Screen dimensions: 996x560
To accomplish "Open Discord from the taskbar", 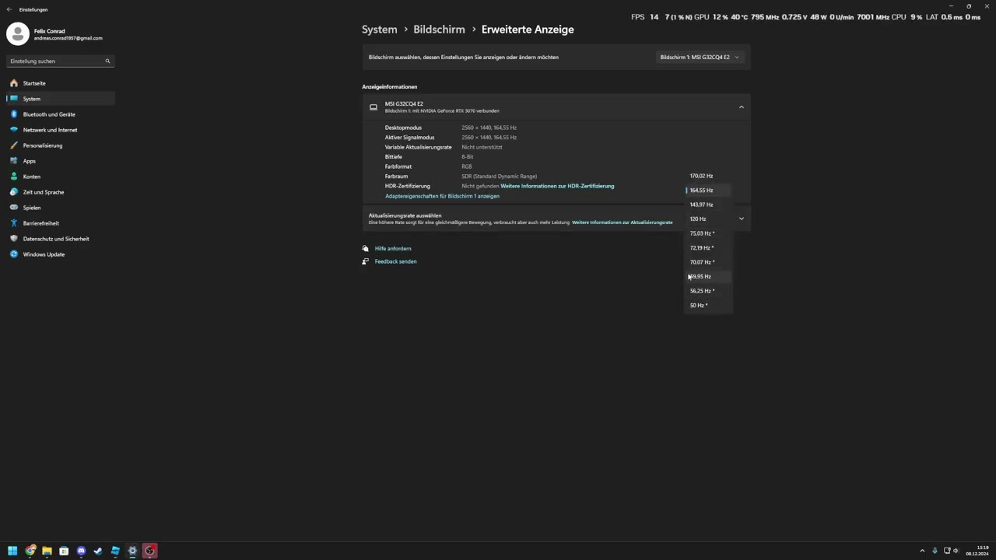I will (x=81, y=551).
